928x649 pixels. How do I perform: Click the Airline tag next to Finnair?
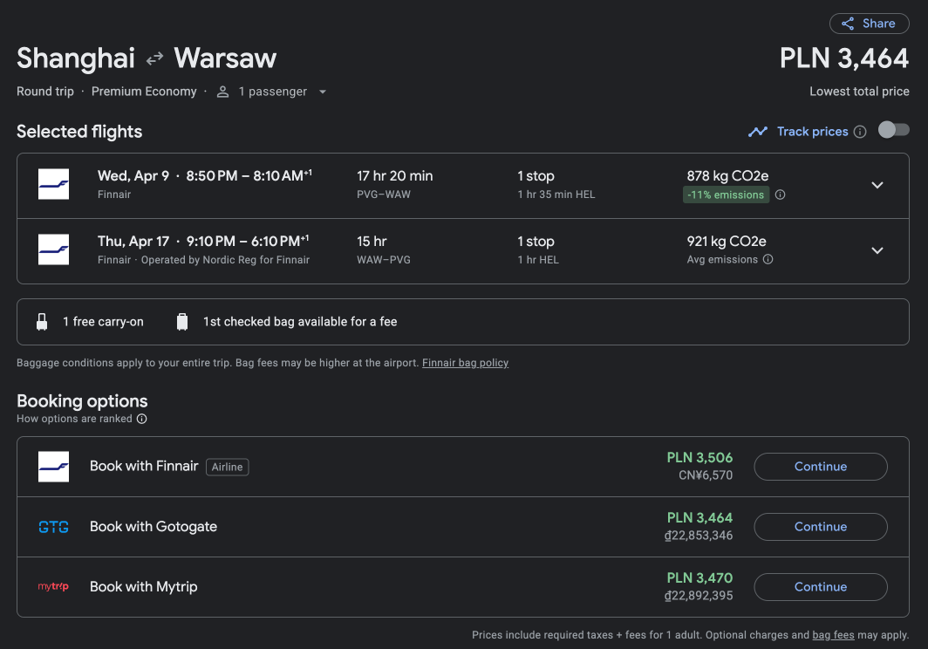[x=228, y=468]
